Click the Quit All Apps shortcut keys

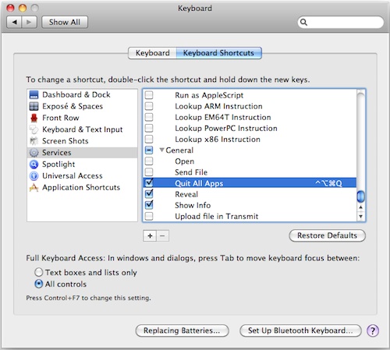click(328, 183)
